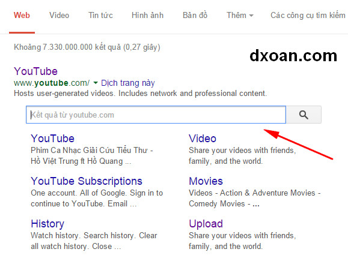Open the main YouTube result title
Image resolution: width=348 pixels, height=261 pixels.
coord(35,71)
